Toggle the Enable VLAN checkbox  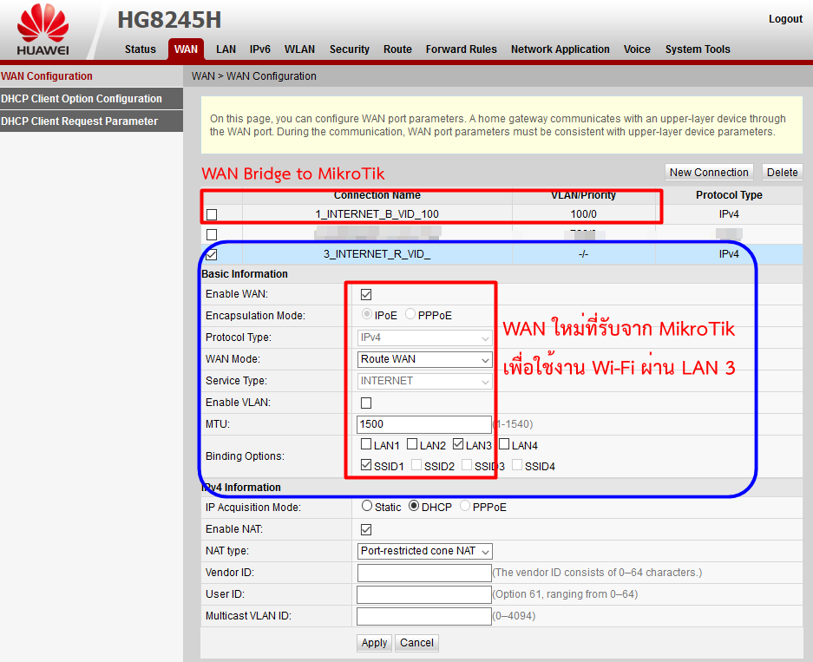point(366,403)
